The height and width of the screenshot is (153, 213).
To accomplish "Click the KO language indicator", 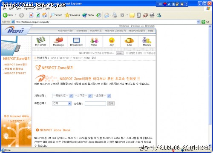I will [160, 4].
